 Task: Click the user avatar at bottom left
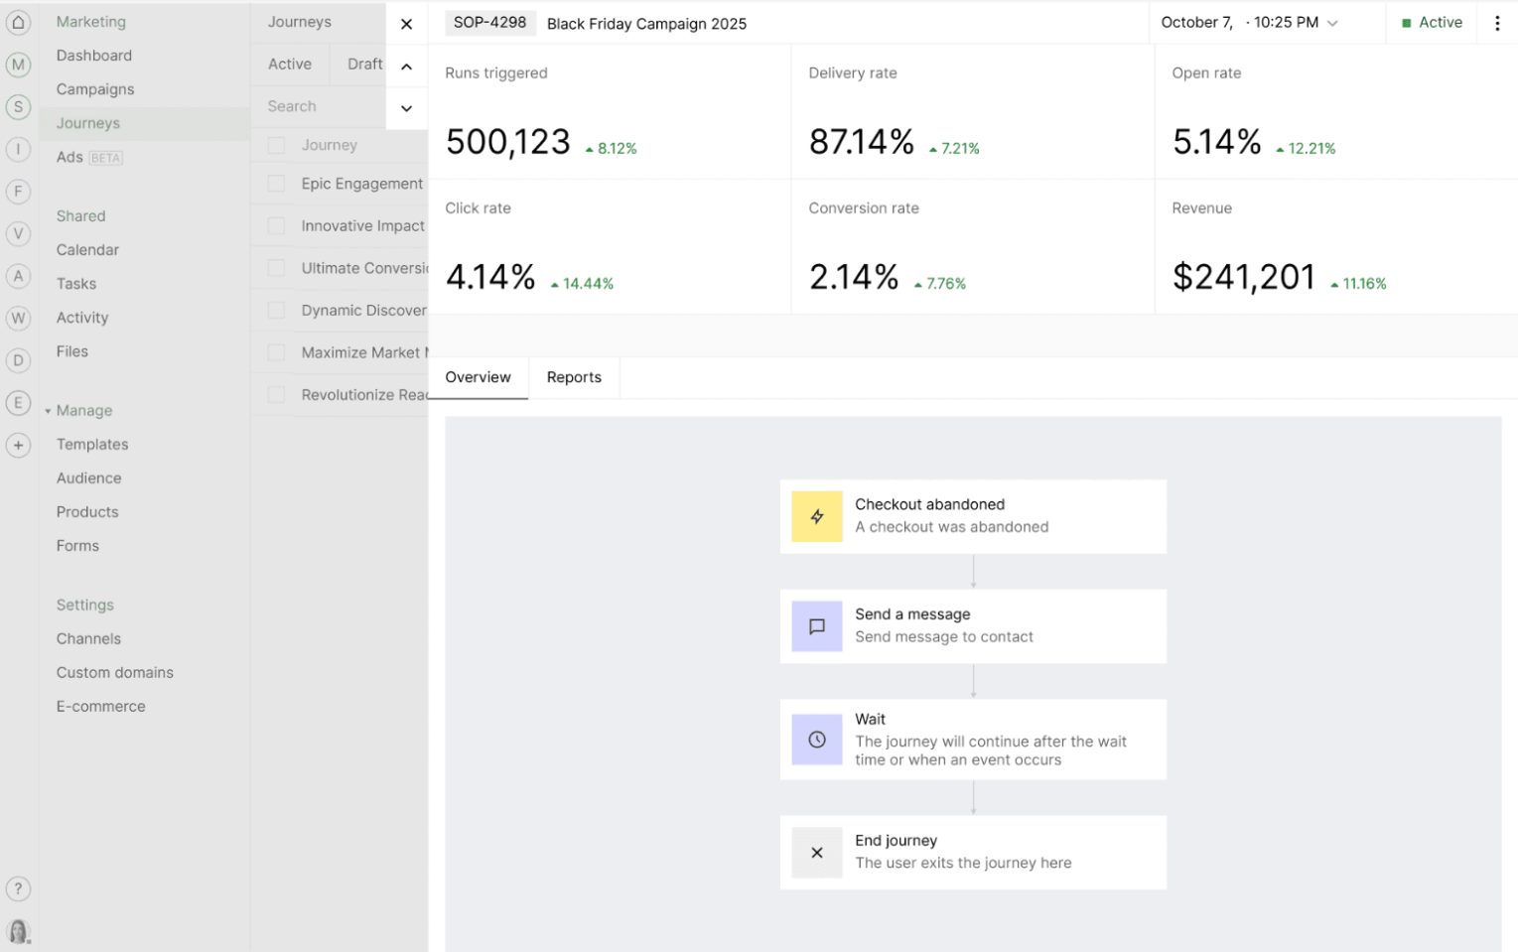18,931
